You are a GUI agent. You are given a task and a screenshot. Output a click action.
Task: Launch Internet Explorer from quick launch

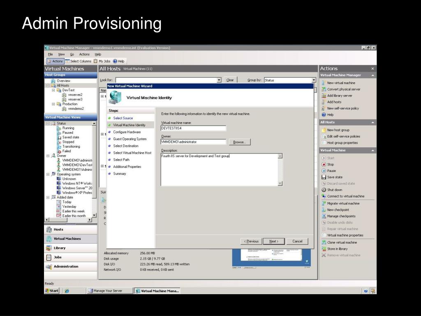coord(67,291)
